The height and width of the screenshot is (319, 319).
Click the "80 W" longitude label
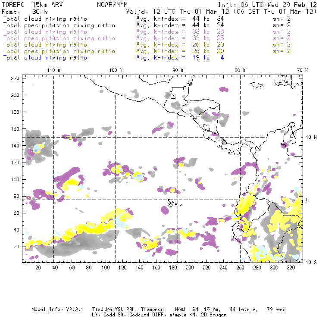tap(240, 70)
